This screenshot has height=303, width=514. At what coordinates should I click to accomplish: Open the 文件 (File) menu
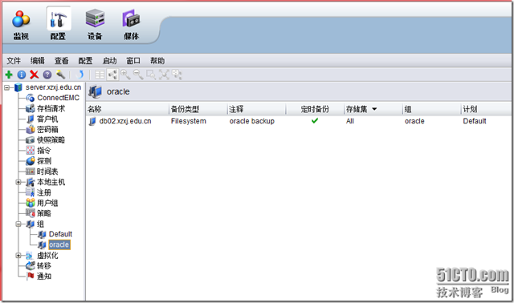[14, 61]
